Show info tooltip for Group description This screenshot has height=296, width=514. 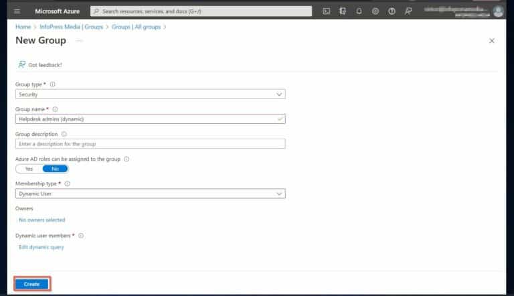point(64,134)
